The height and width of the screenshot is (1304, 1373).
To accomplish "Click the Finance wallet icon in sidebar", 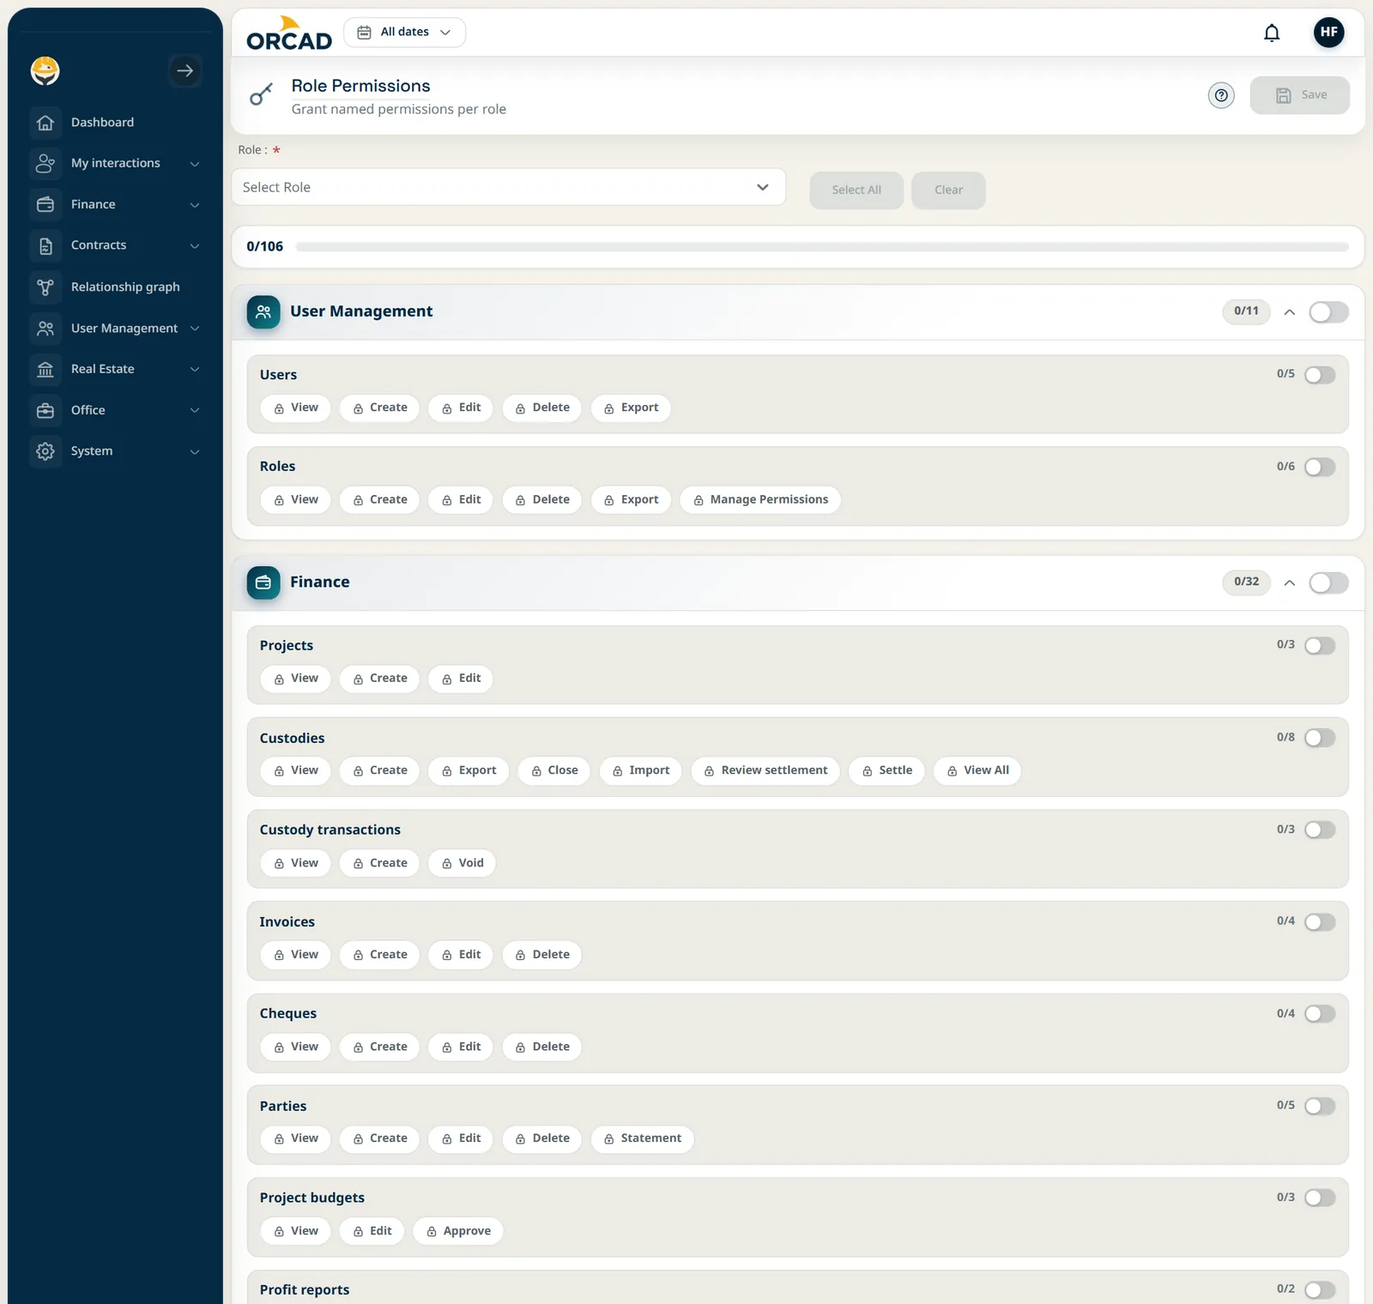I will point(45,204).
